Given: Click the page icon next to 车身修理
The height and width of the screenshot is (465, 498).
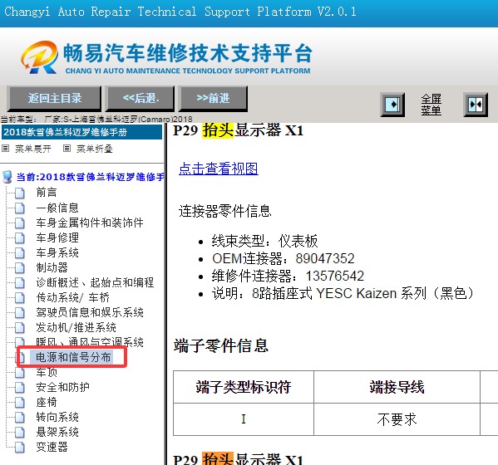Looking at the screenshot, I should click(x=20, y=237).
